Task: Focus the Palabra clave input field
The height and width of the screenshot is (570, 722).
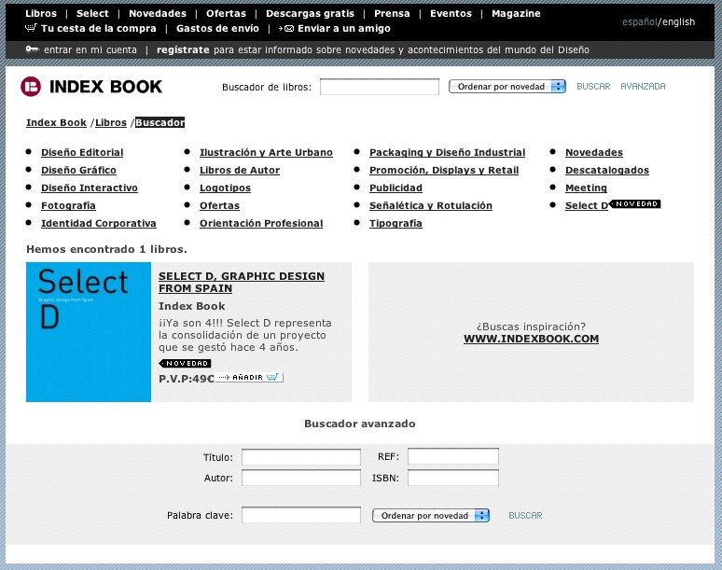Action: coord(301,515)
